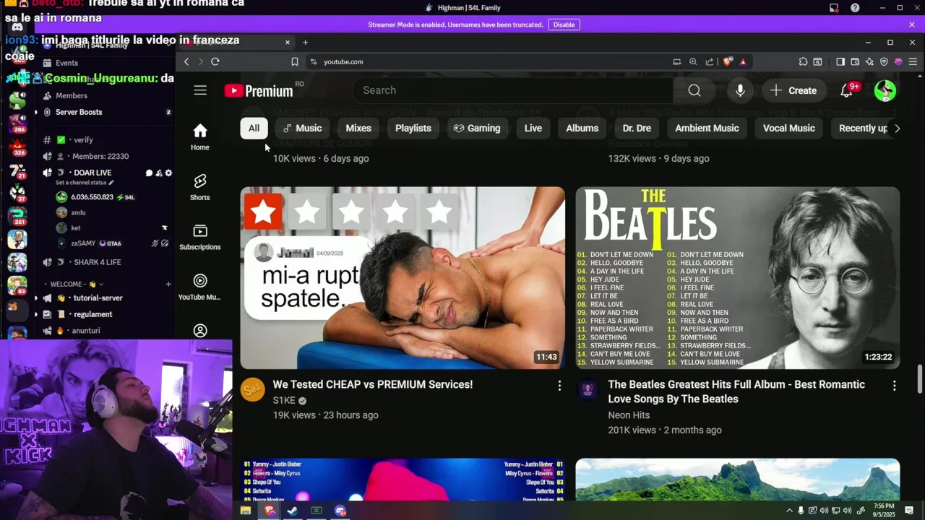925x520 pixels.
Task: Select the Gaming filter chip
Action: pyautogui.click(x=477, y=129)
